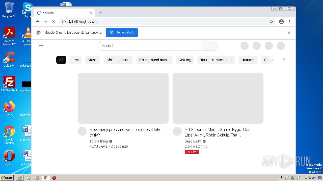Open the YouTube hamburger guide menu
Image resolution: width=323 pixels, height=181 pixels.
41,46
